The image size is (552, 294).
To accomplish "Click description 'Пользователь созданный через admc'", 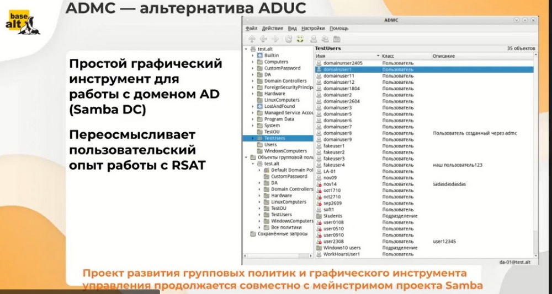I will coord(475,133).
